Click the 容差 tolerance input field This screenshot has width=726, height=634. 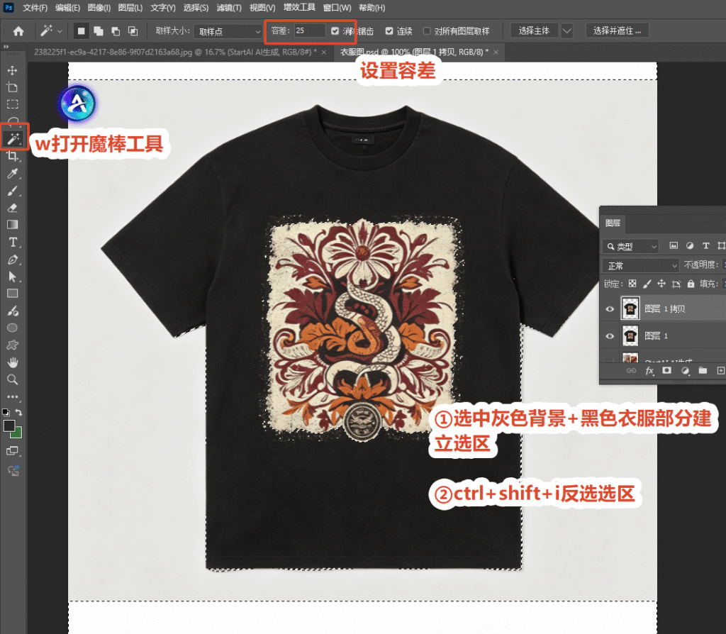coord(310,31)
